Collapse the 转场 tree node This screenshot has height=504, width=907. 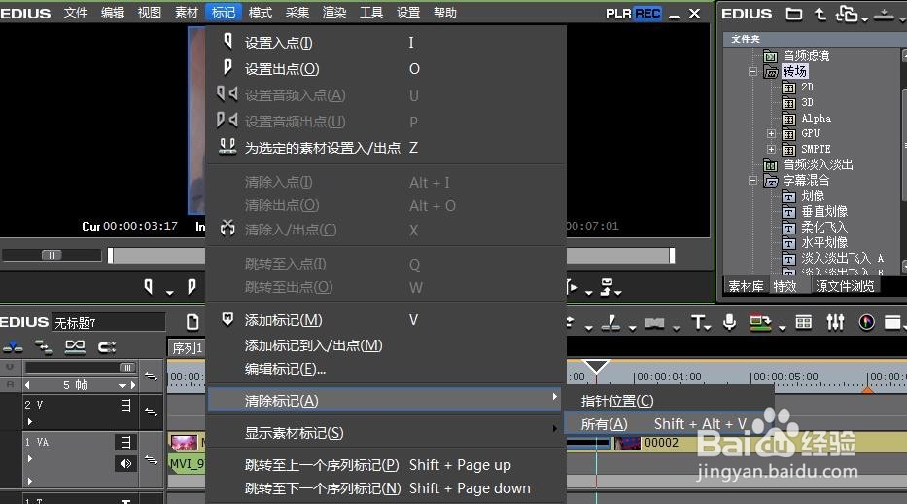coord(752,72)
